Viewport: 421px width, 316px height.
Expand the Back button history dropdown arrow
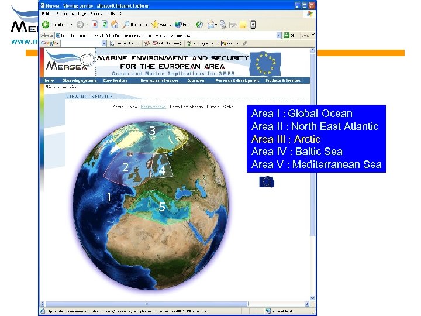click(71, 25)
